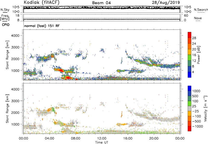
Task: Click the 'Slant Range [km]' label of power panel
Action: pos(7,55)
